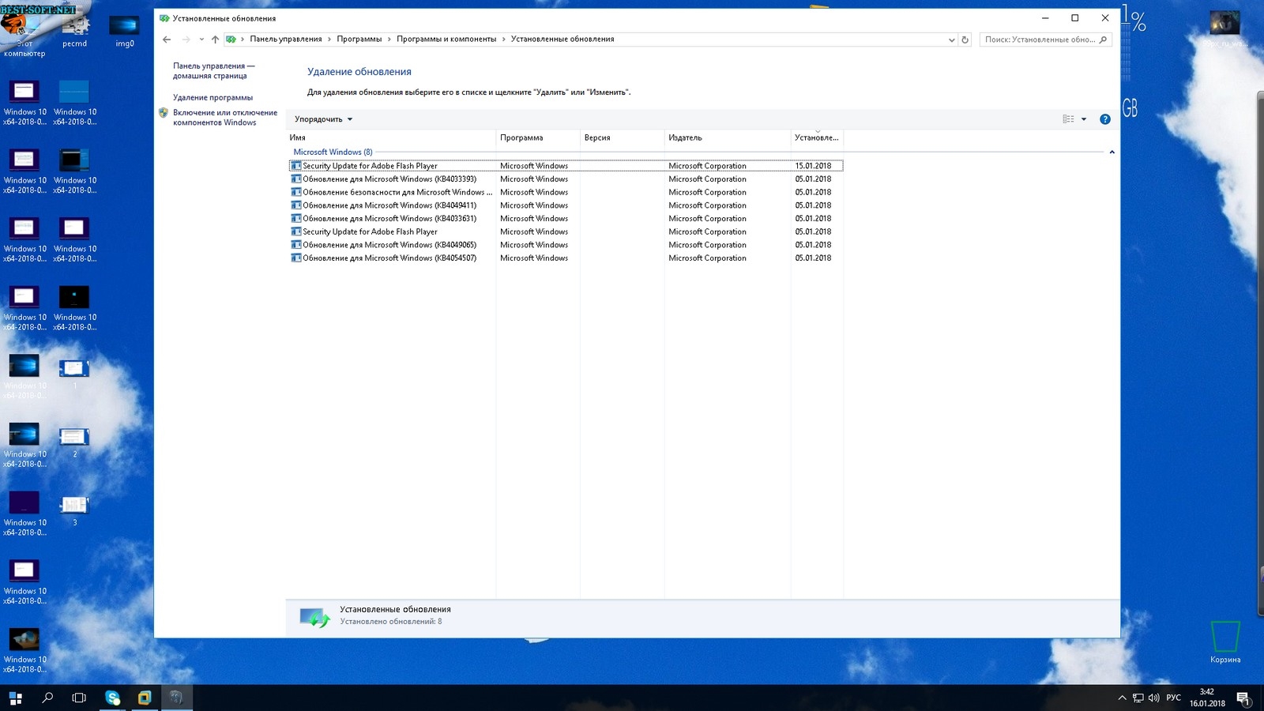Select the update KB4049411 row
The image size is (1264, 711).
tap(389, 205)
